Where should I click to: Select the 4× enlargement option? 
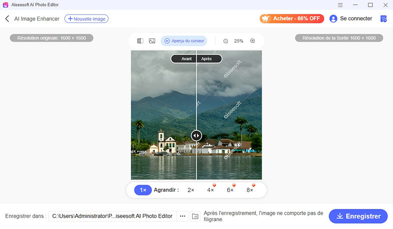click(210, 190)
